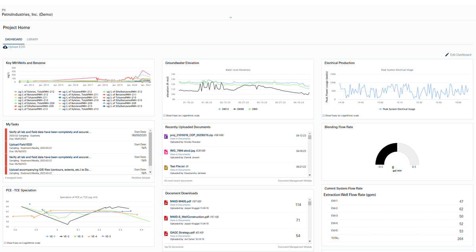The width and height of the screenshot is (476, 252).
Task: Click the Recently Uploaded Documents scrollbar thumb
Action: pyautogui.click(x=310, y=137)
